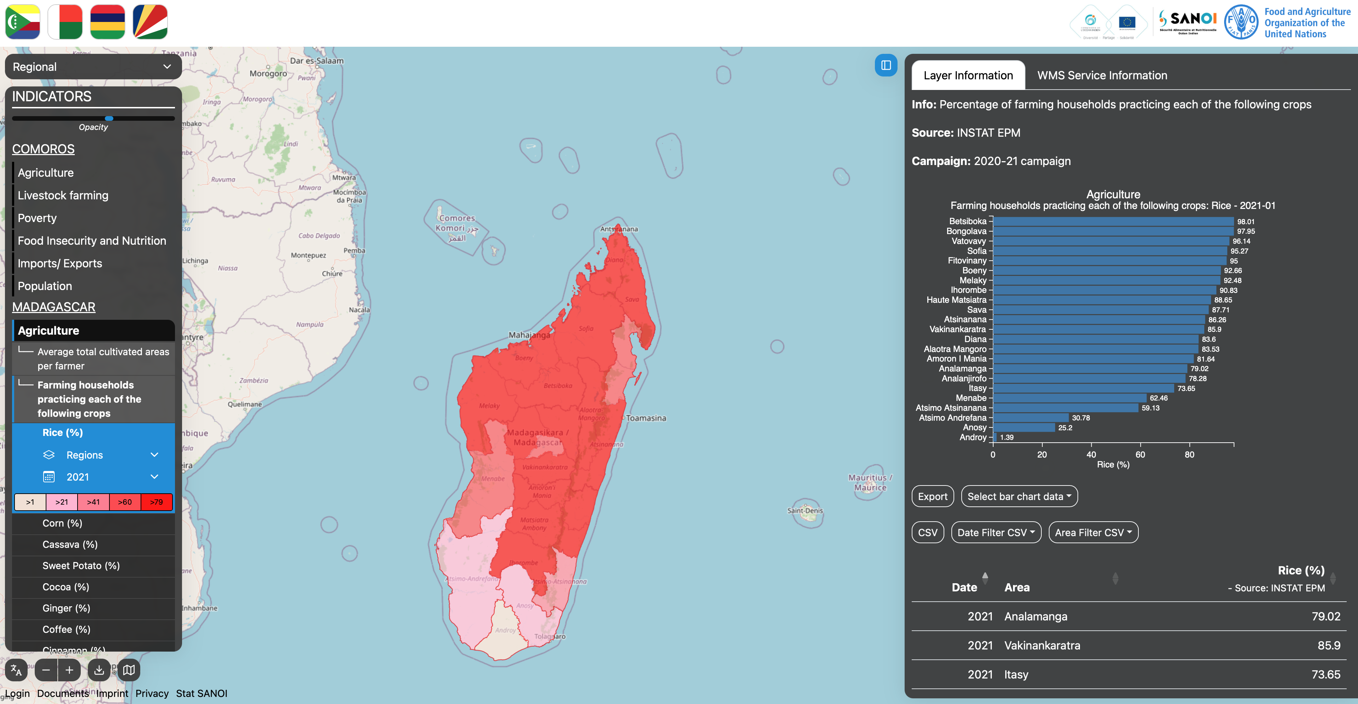1358x704 pixels.
Task: Click the Seychelles flag icon
Action: pyautogui.click(x=150, y=22)
